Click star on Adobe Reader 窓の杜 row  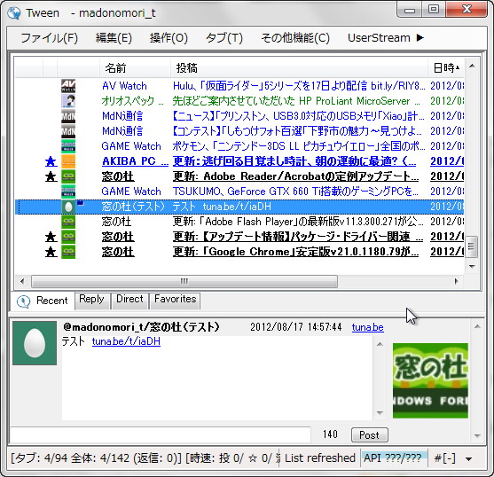(51, 176)
